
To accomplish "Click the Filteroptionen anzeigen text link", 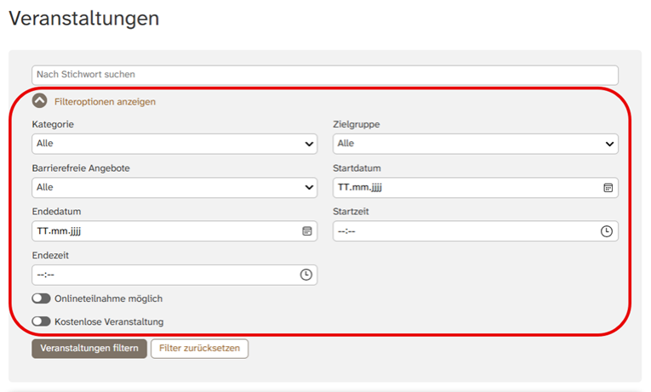I will tap(105, 101).
